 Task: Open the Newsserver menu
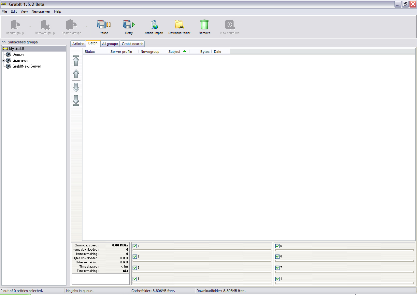click(x=41, y=11)
